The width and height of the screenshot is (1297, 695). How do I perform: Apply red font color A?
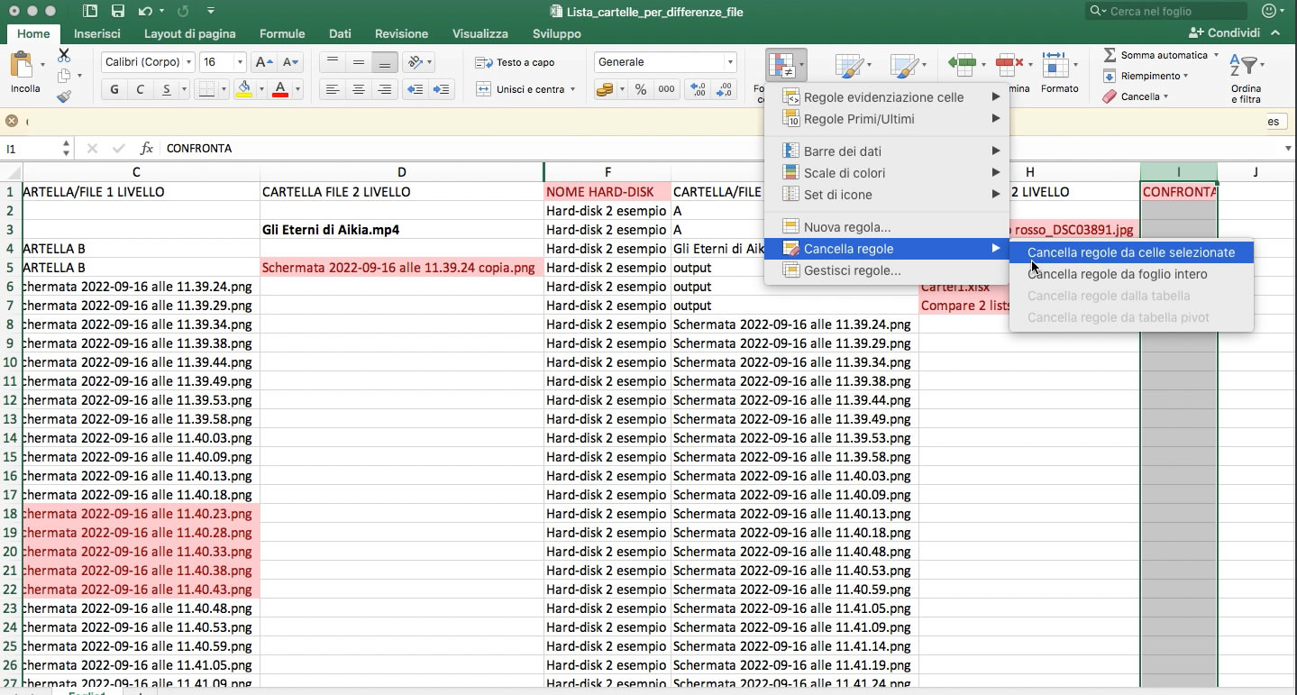280,89
